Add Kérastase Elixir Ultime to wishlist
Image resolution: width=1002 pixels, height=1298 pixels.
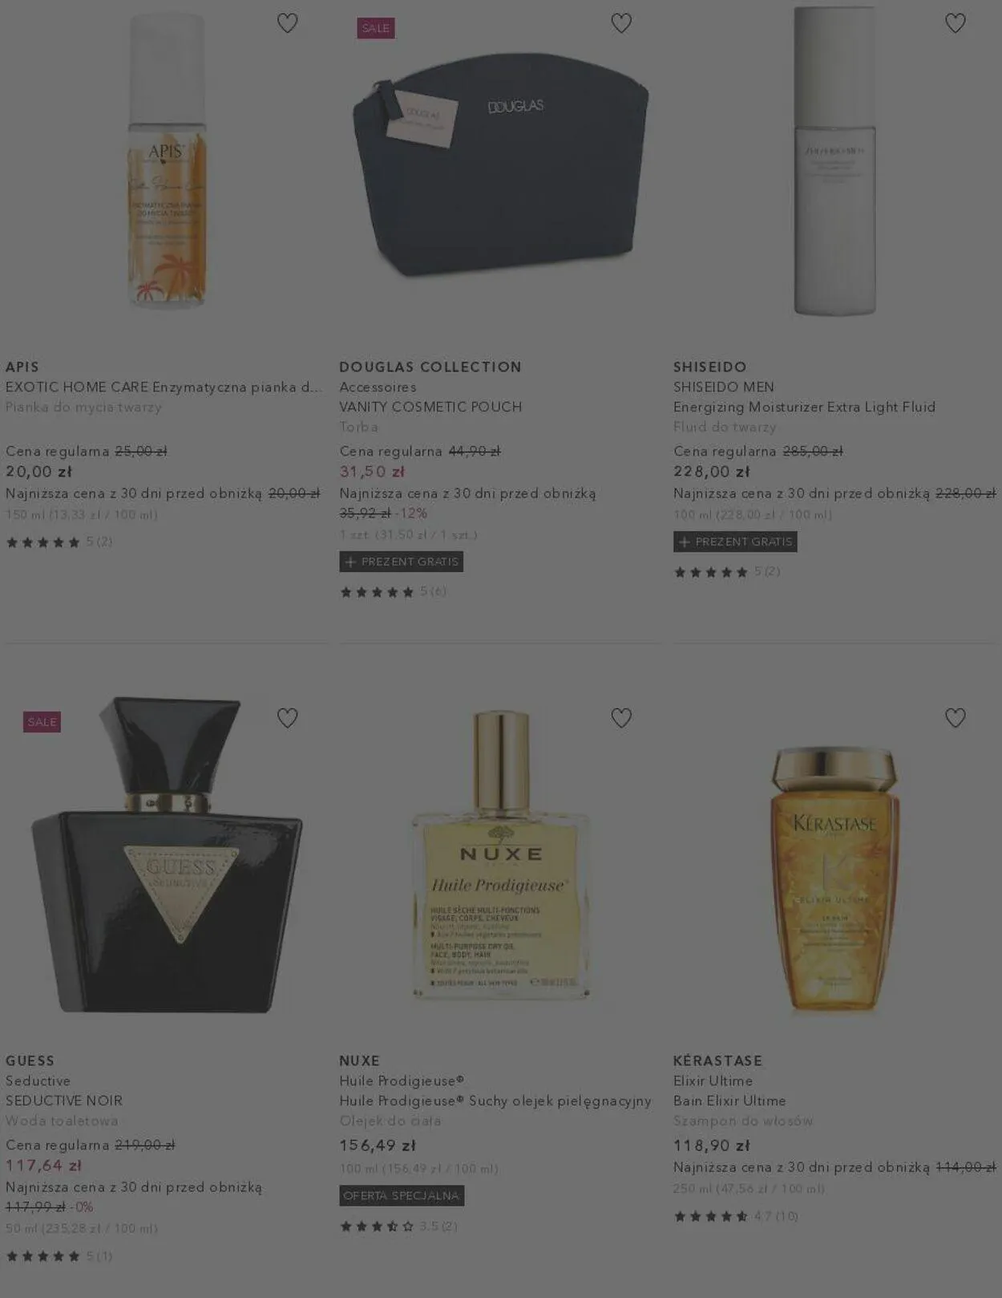[x=956, y=718]
